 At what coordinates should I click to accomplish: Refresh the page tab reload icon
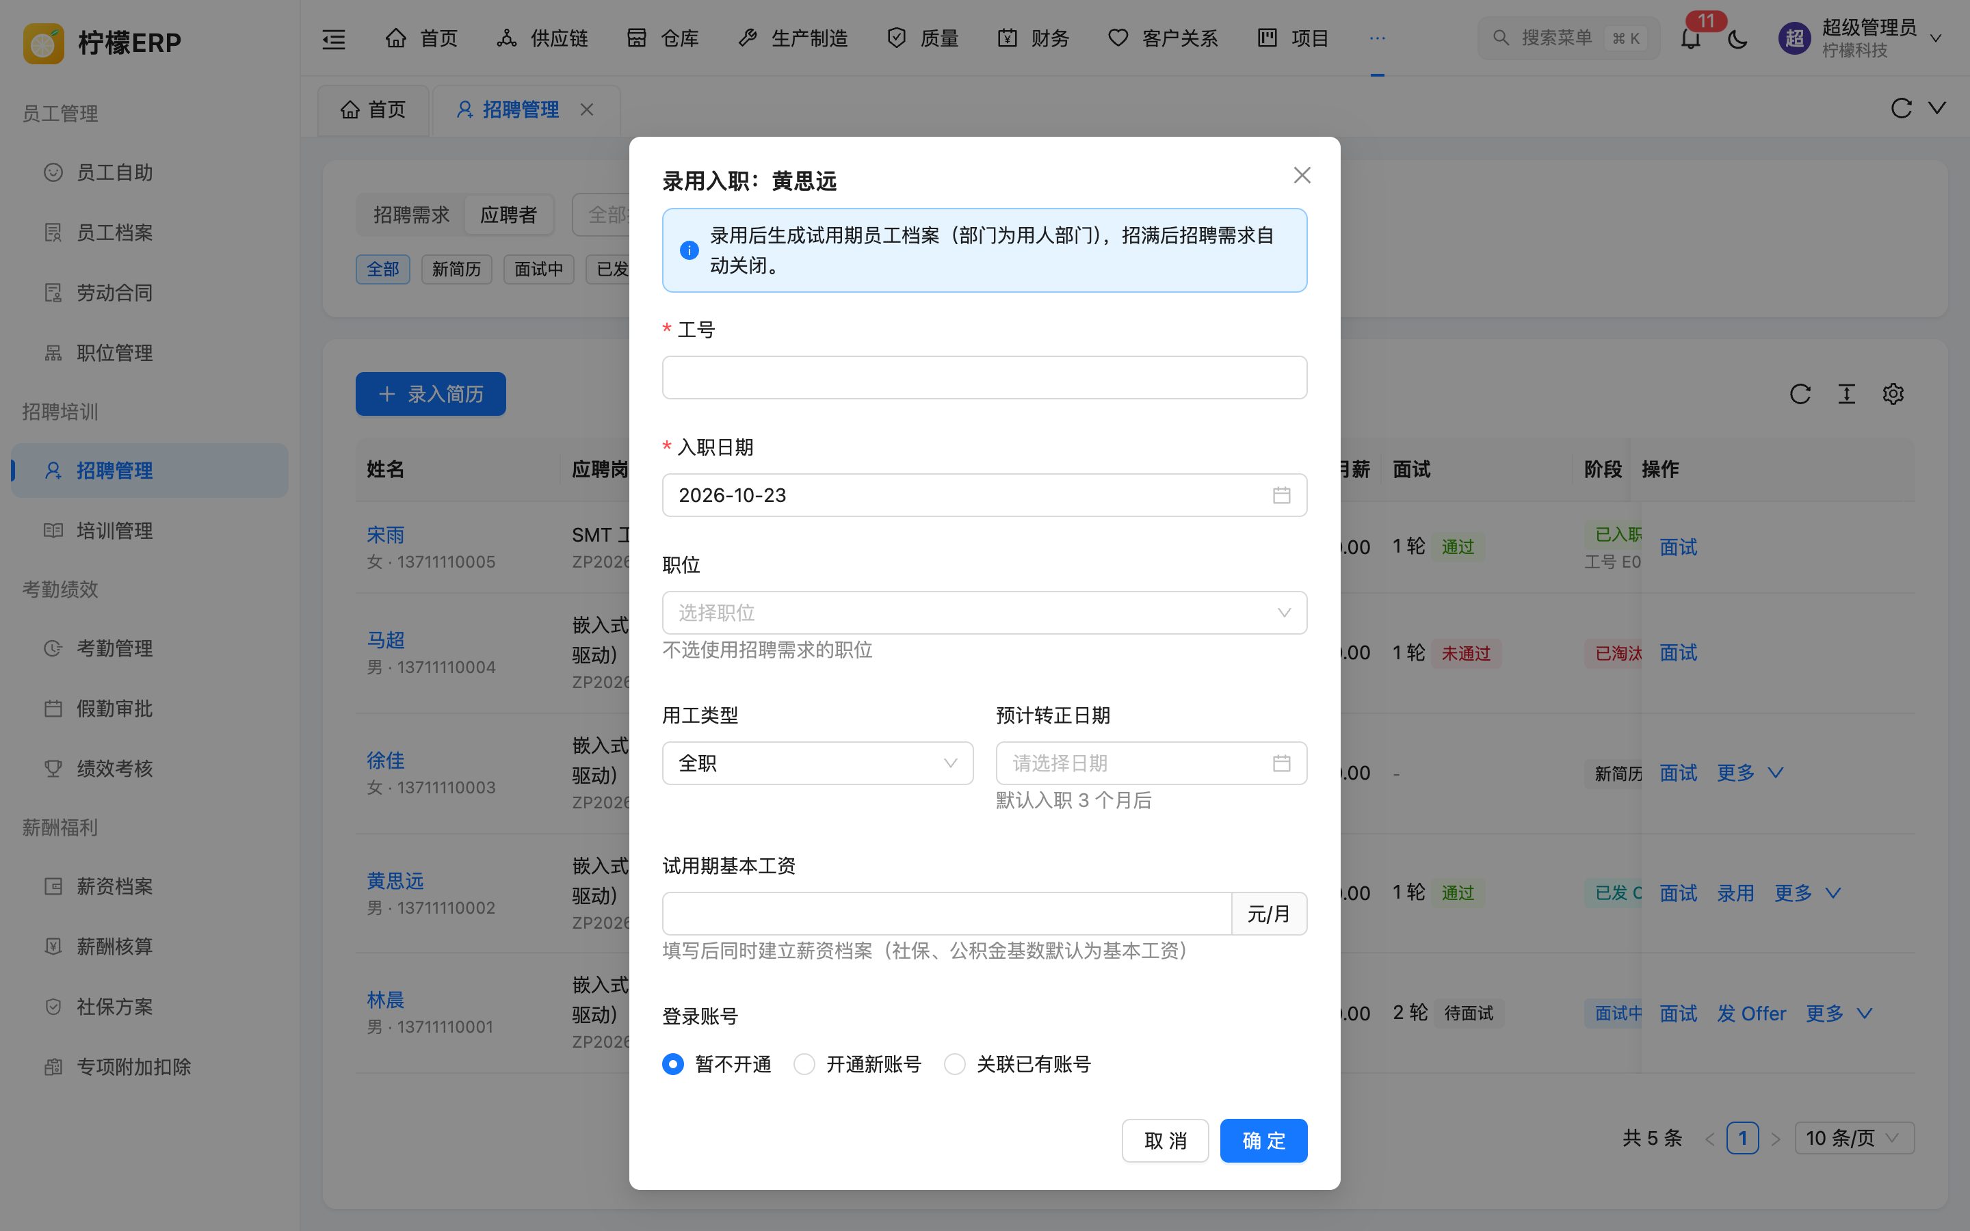[x=1901, y=108]
